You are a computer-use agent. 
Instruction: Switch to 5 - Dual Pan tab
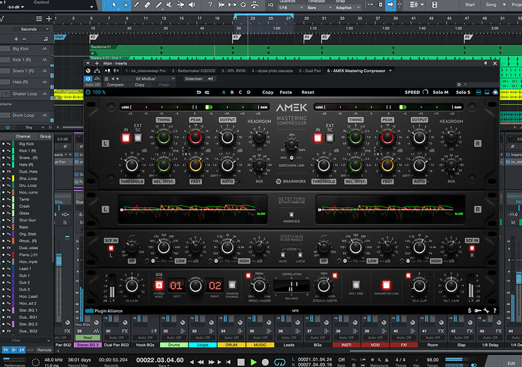click(x=310, y=71)
